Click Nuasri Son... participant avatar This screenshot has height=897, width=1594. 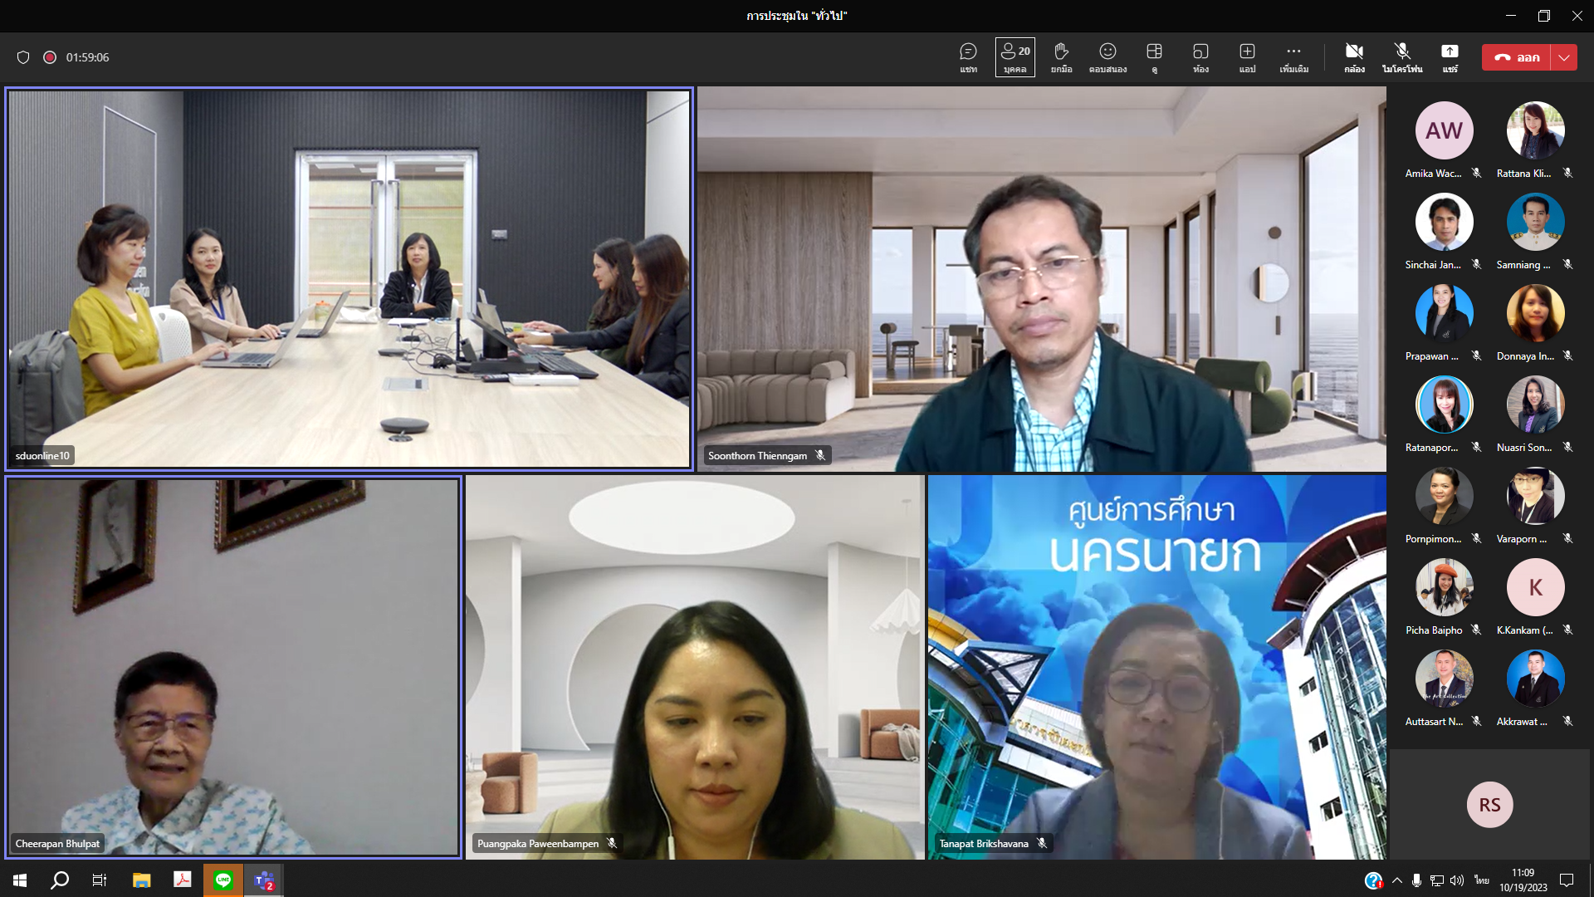pos(1535,404)
